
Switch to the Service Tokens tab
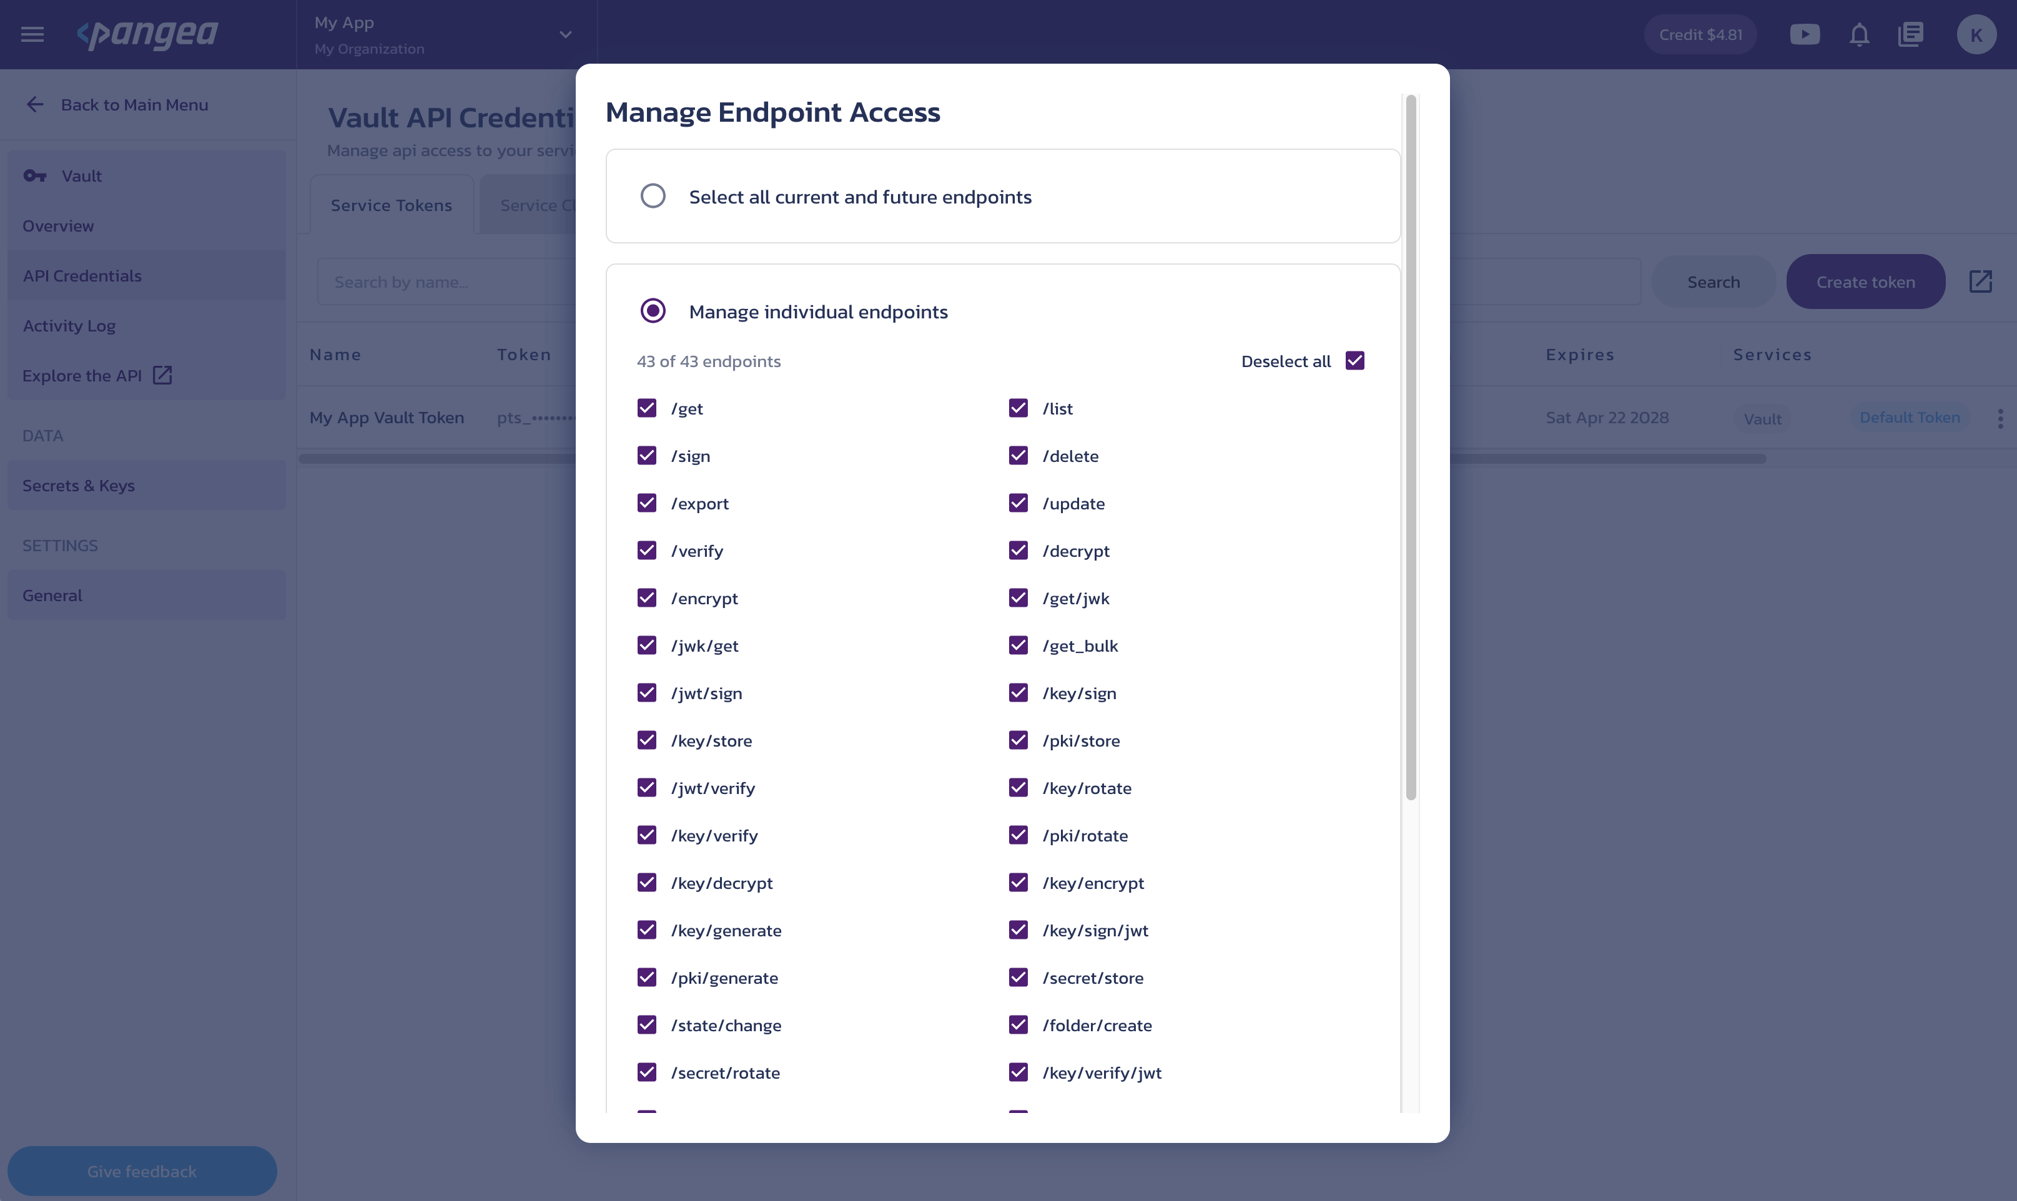pos(392,205)
